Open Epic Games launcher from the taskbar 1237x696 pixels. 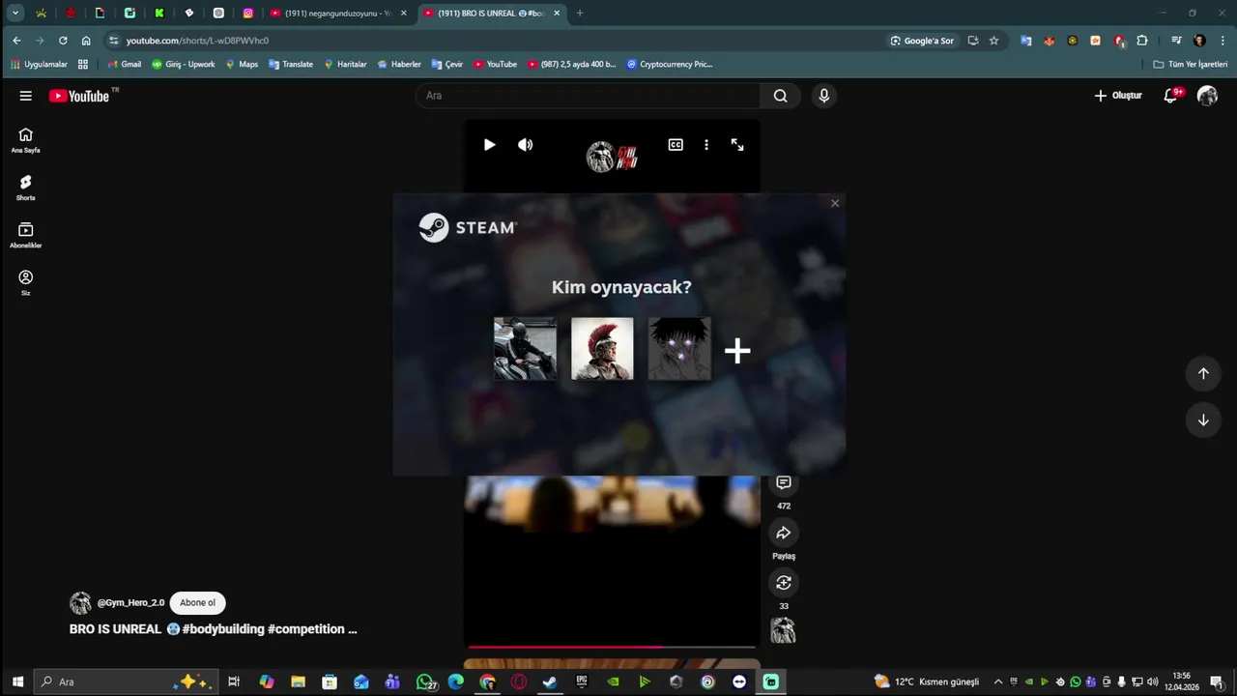(581, 681)
